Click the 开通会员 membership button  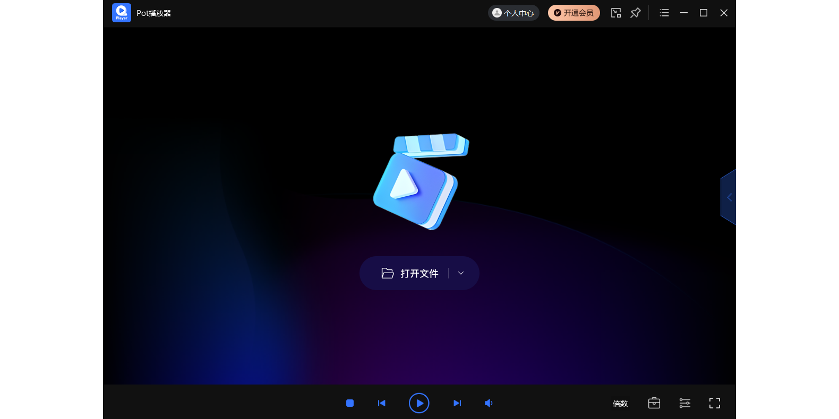(573, 13)
